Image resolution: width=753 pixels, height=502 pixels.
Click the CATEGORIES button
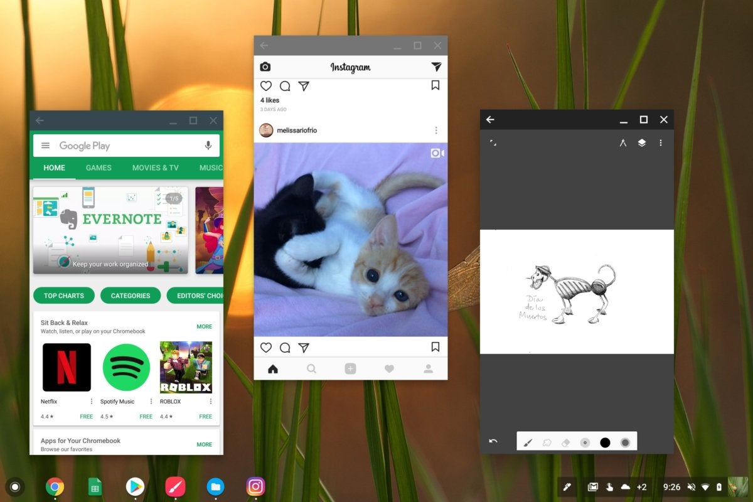(x=131, y=296)
